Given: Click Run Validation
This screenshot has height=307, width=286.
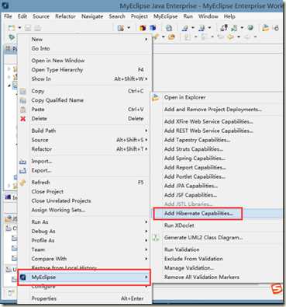Looking at the screenshot, I should [x=182, y=249].
